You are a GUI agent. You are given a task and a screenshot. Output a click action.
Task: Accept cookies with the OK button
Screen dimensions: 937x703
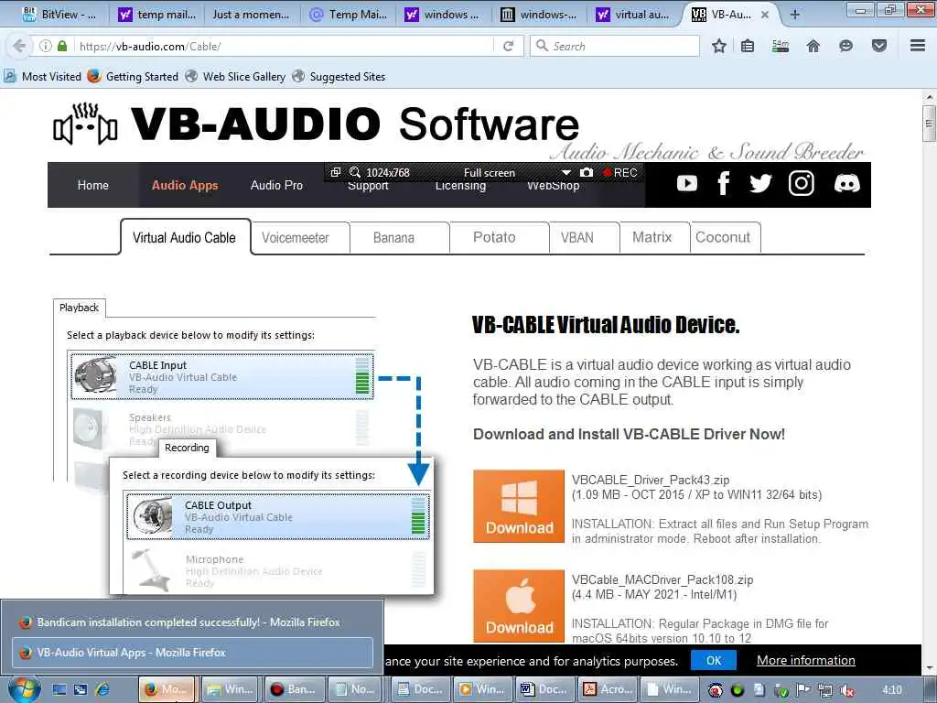tap(714, 661)
